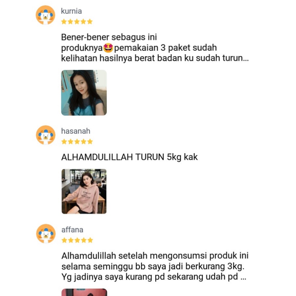296x296 pixels.
Task: Click the star-eyes emoji in kurnia's review
Action: click(x=108, y=48)
